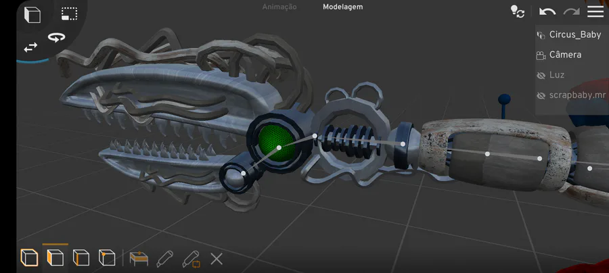The width and height of the screenshot is (609, 273).
Task: Tap the swap horizontal arrows tool
Action: tap(30, 47)
